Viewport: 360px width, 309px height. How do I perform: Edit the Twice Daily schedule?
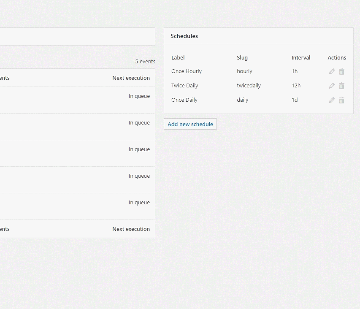click(332, 86)
